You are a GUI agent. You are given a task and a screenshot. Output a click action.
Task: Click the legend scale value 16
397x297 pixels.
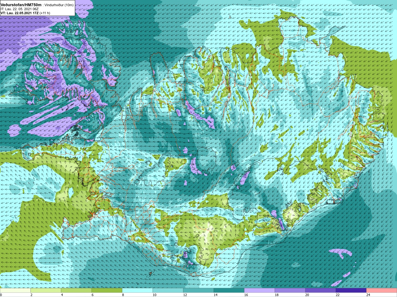pos(246,295)
